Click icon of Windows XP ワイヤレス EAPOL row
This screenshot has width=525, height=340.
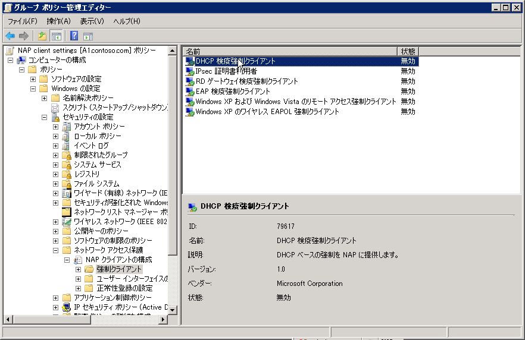coord(190,112)
